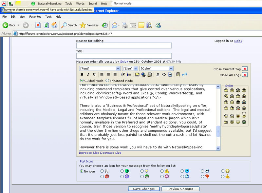Click the Title input field

pos(124,56)
